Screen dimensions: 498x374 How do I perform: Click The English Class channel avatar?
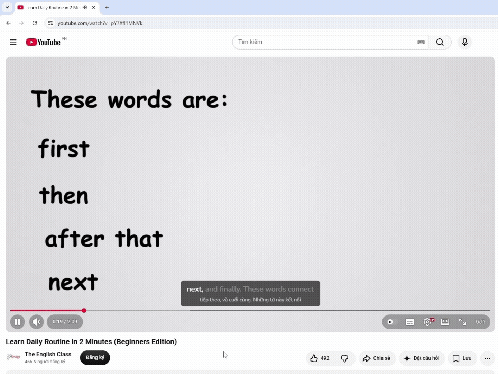coord(13,357)
